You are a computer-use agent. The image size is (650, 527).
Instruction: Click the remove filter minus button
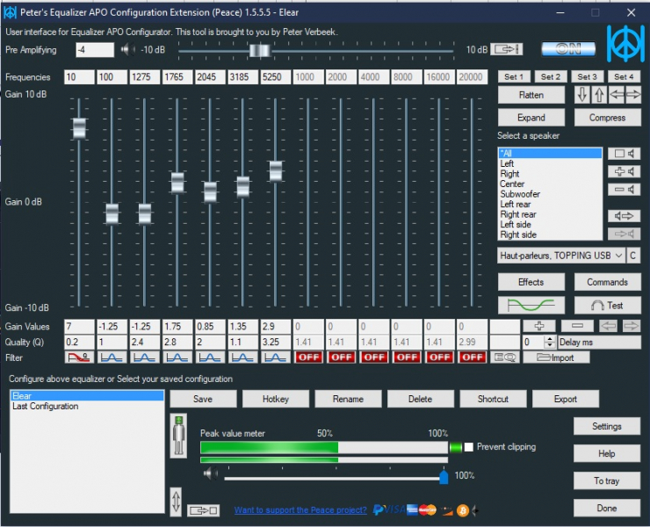tap(577, 326)
